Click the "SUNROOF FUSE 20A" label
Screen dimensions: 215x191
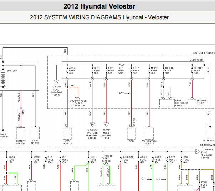tap(128, 160)
